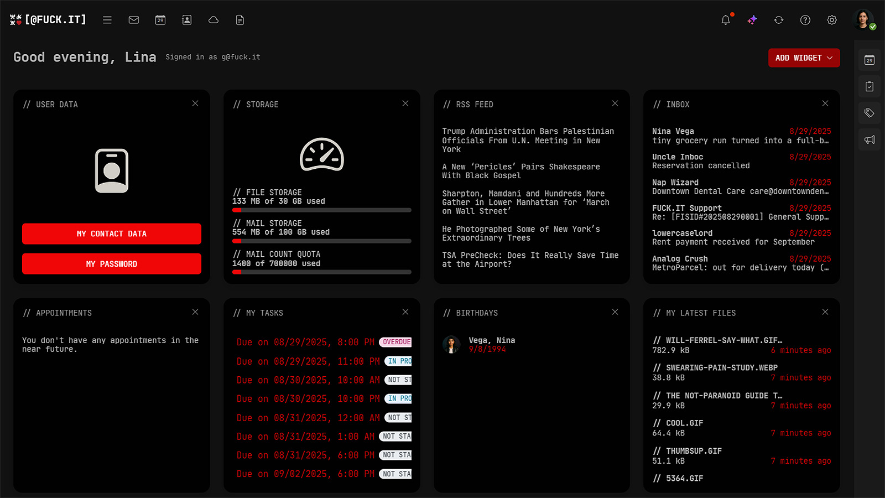Screen dimensions: 885x498
Task: Toggle the hamburger main menu
Action: [x=107, y=20]
